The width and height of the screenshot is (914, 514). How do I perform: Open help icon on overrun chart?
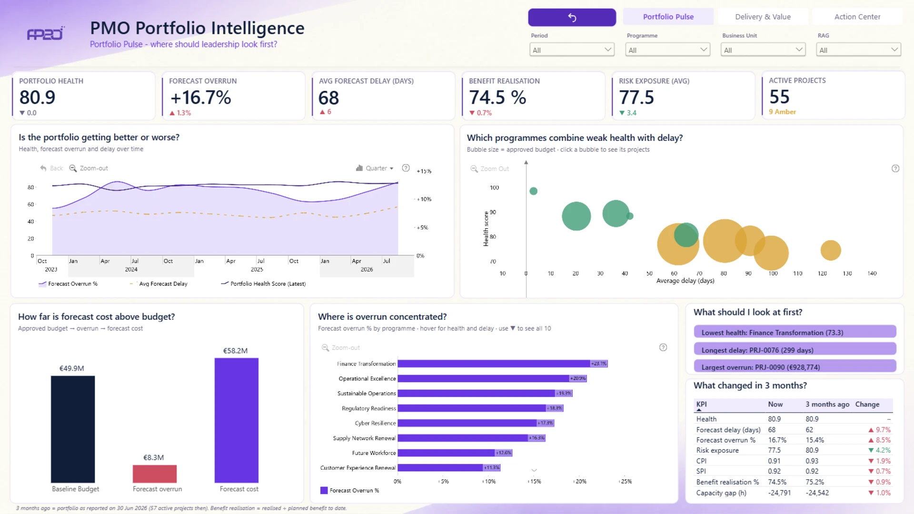pyautogui.click(x=663, y=347)
